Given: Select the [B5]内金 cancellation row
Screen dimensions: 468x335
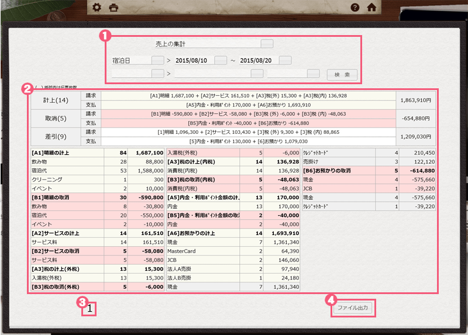Looking at the screenshot, I should [233, 215].
